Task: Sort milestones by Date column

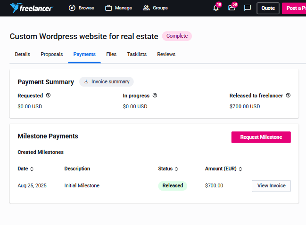Action: [32, 169]
